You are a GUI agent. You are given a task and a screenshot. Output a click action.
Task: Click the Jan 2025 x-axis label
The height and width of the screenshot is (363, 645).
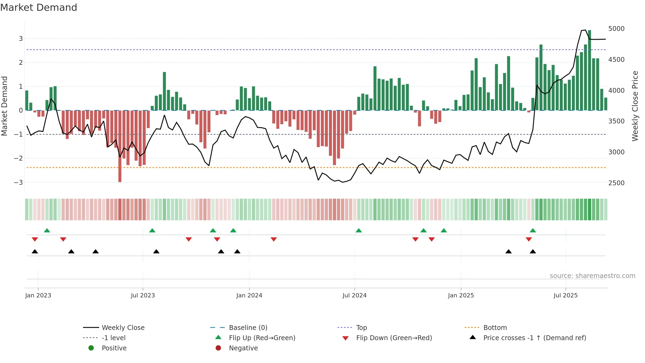click(x=461, y=296)
